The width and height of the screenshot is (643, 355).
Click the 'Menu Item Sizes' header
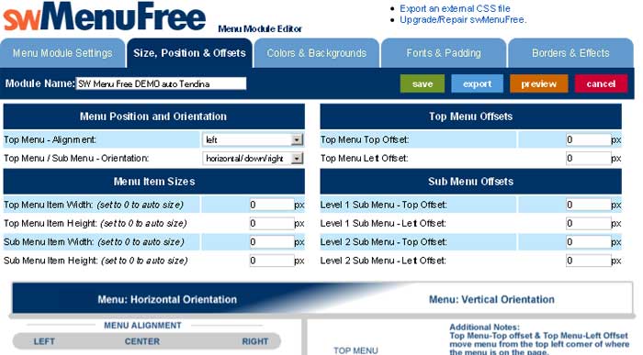(153, 182)
